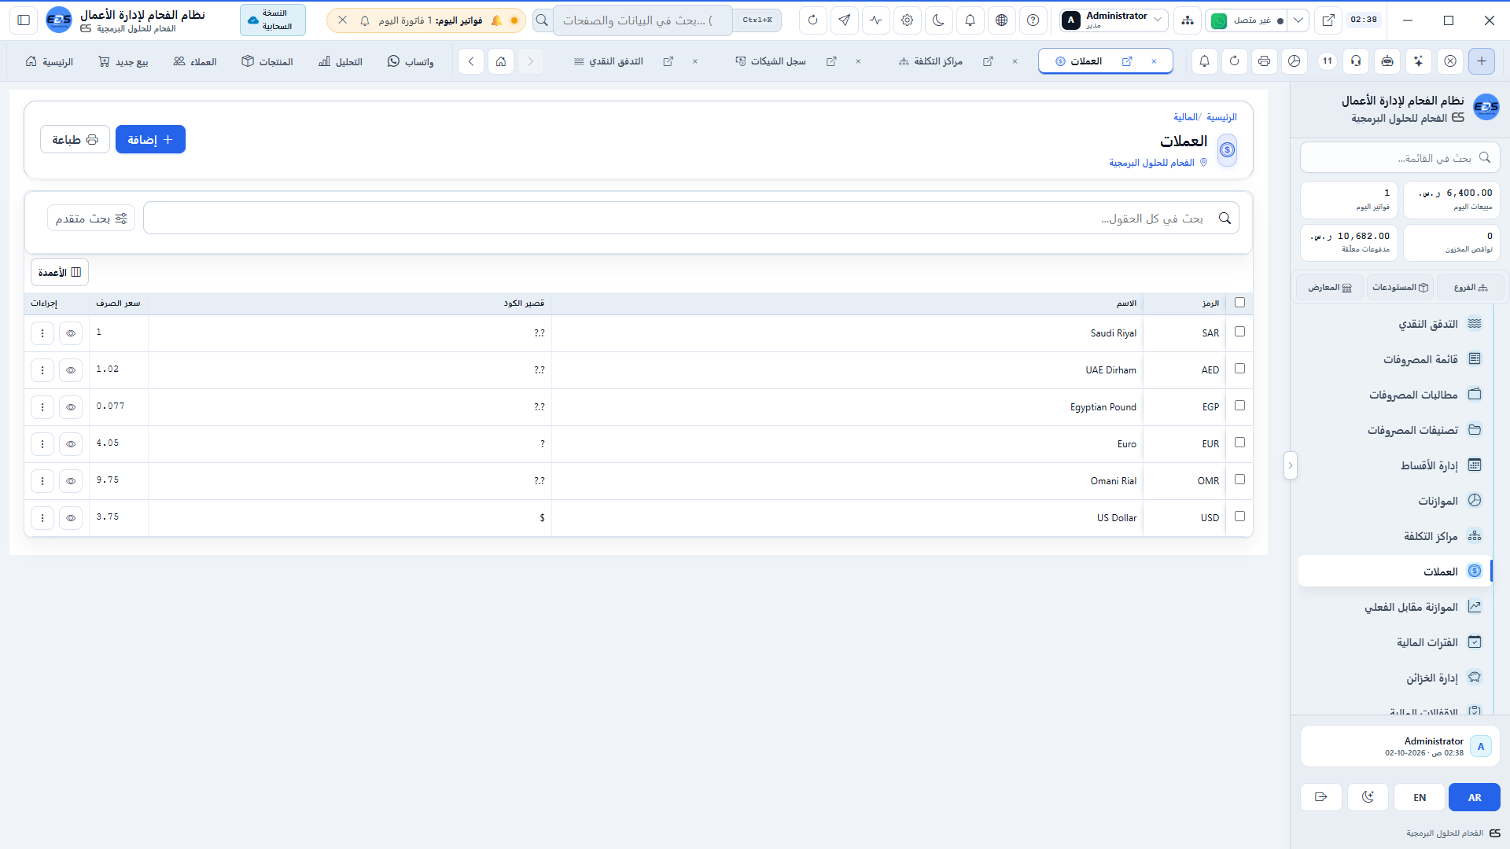The height and width of the screenshot is (849, 1510).
Task: Click the activity pulse icon
Action: pos(875,20)
